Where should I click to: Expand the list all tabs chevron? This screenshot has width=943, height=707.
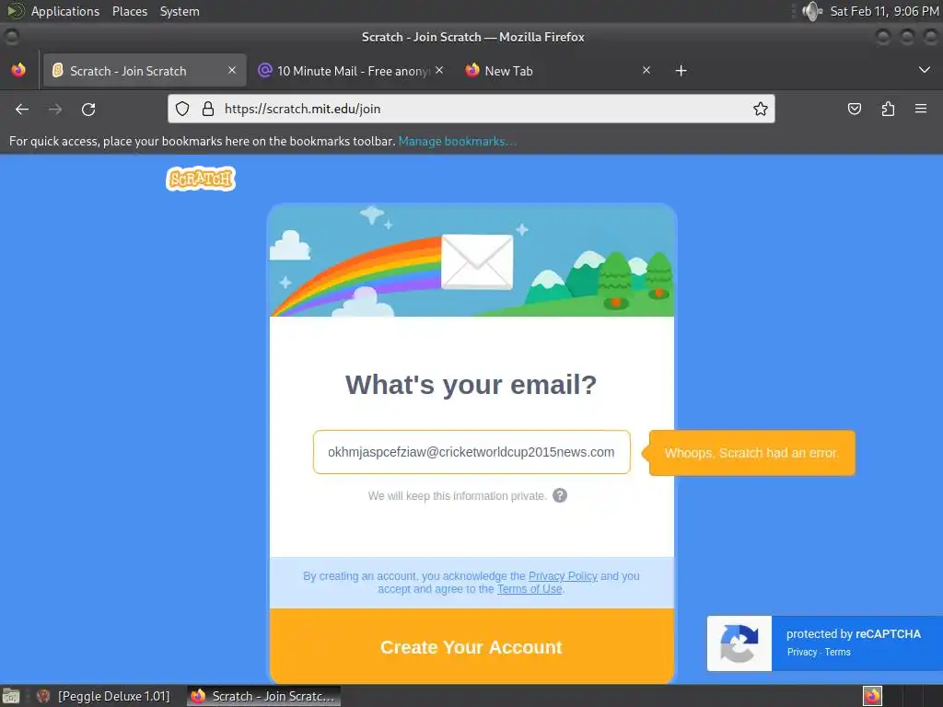click(x=925, y=70)
